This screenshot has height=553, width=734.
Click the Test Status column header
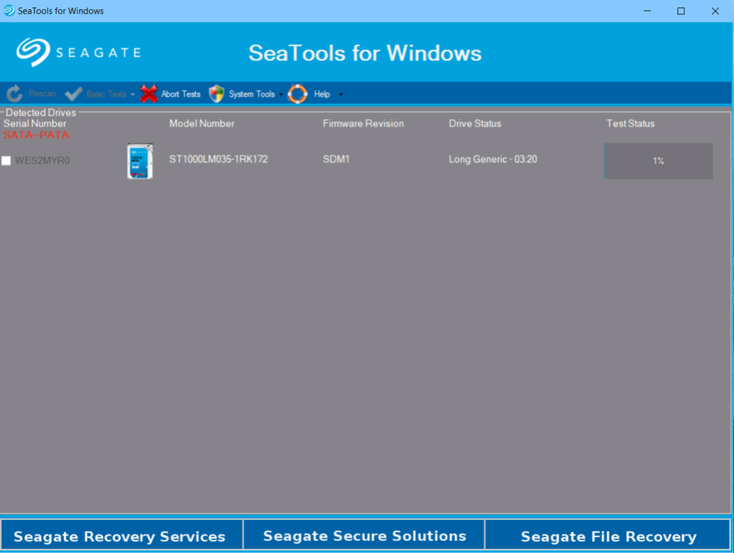tap(631, 123)
